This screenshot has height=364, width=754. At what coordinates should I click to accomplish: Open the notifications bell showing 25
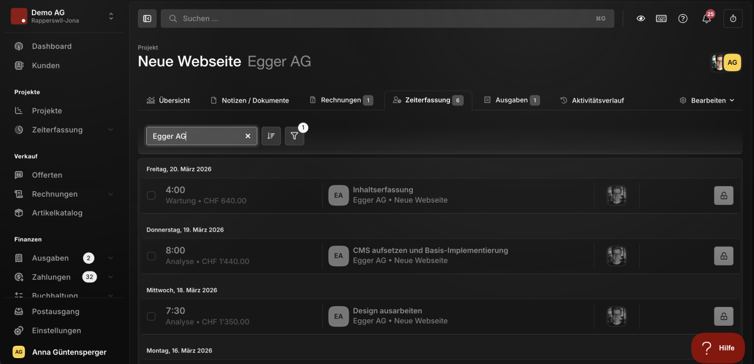706,18
